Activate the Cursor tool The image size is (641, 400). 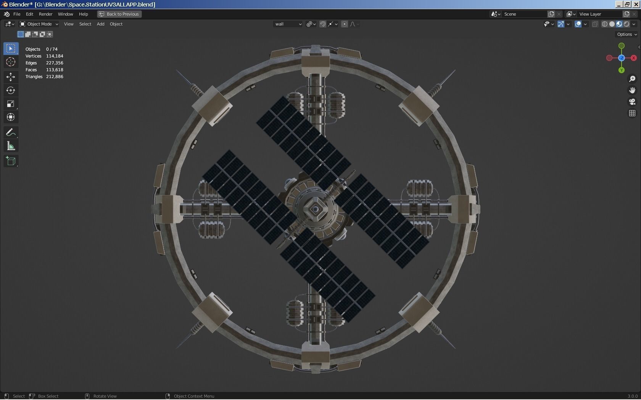pos(11,62)
